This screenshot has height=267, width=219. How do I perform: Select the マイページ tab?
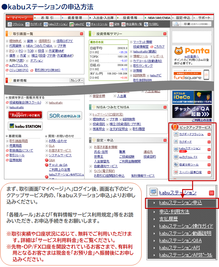click(x=19, y=18)
